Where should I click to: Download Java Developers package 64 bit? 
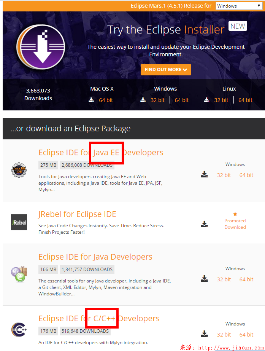tap(246, 279)
